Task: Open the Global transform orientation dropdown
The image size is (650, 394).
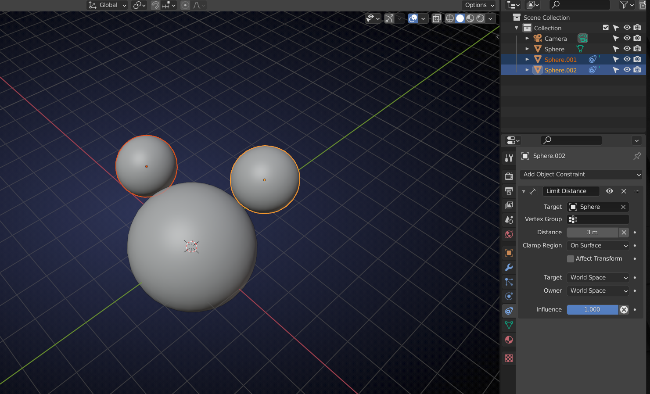Action: [108, 5]
